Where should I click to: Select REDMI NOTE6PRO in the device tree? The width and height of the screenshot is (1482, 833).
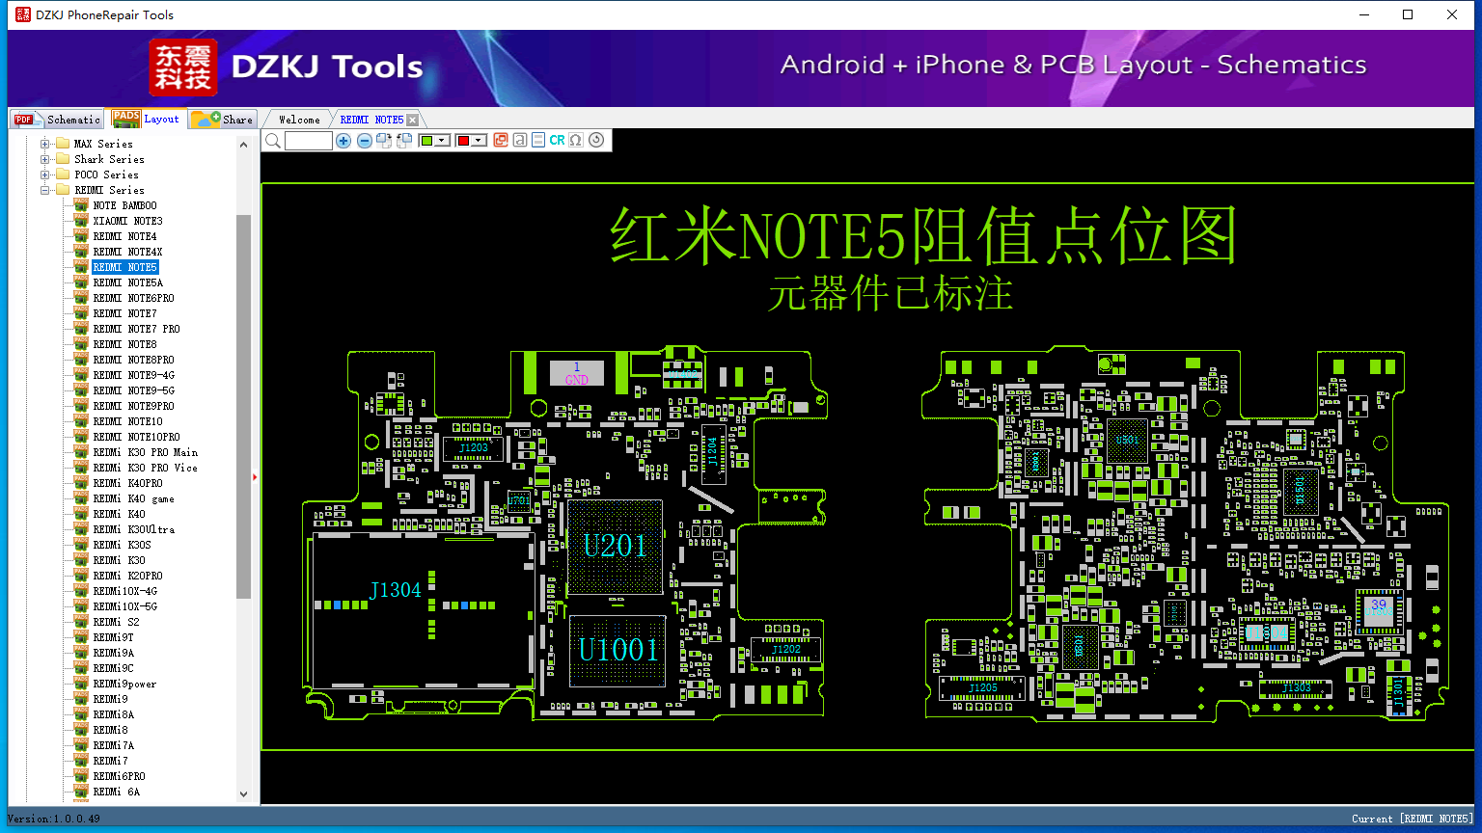click(x=133, y=298)
